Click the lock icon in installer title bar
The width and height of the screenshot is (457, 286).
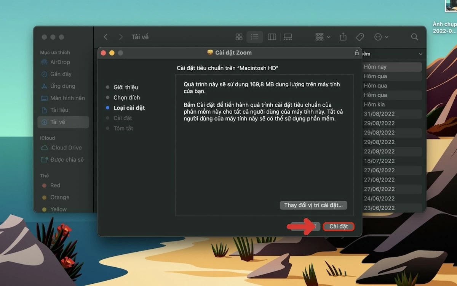(356, 53)
